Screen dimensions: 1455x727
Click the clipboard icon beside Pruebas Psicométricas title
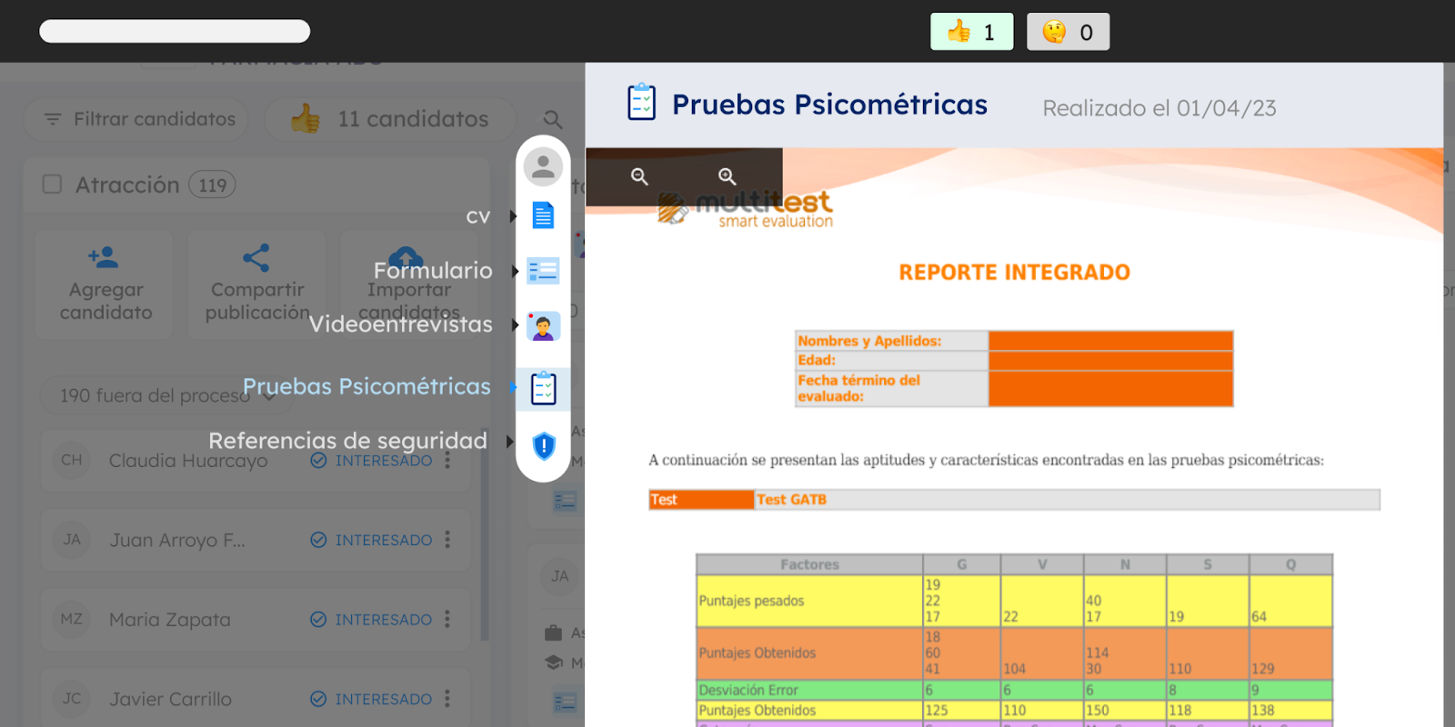click(642, 102)
